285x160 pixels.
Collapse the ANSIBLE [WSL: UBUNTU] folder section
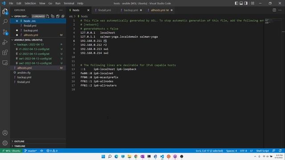12,40
